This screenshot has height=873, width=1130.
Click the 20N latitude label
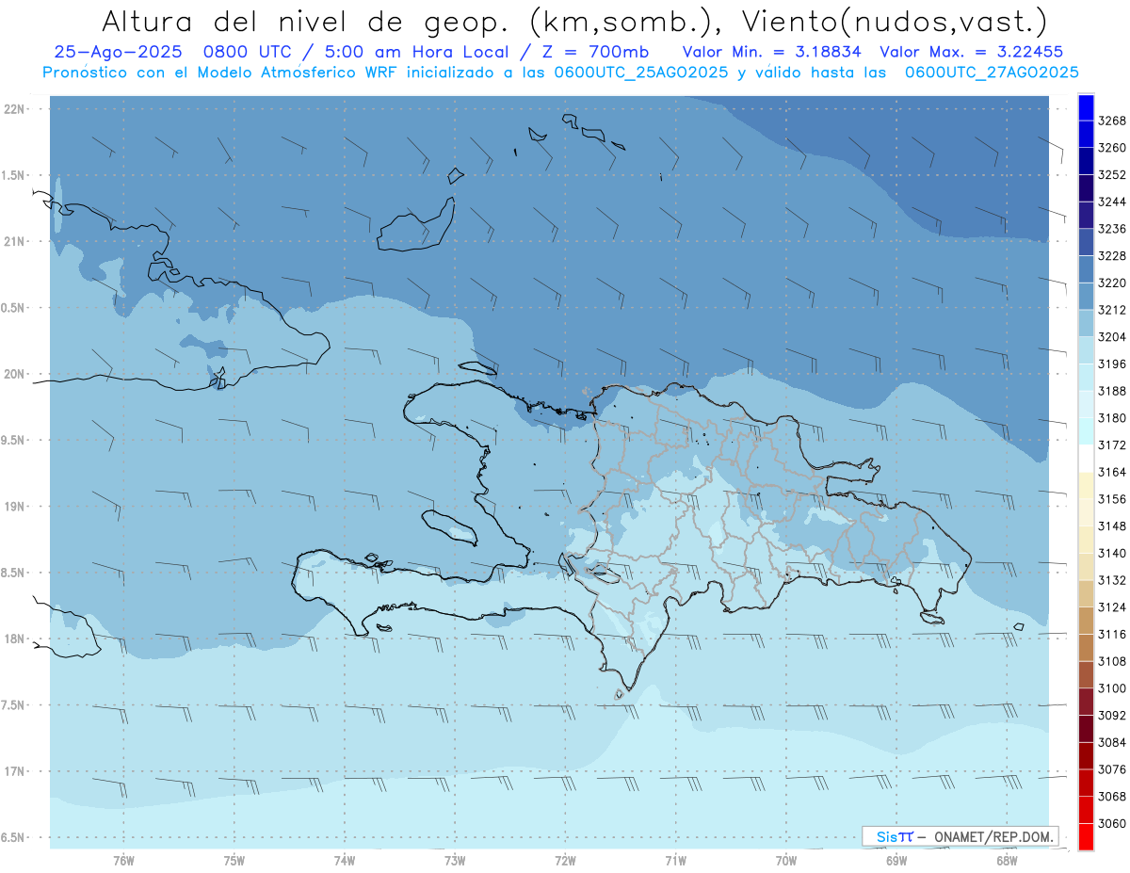point(15,374)
